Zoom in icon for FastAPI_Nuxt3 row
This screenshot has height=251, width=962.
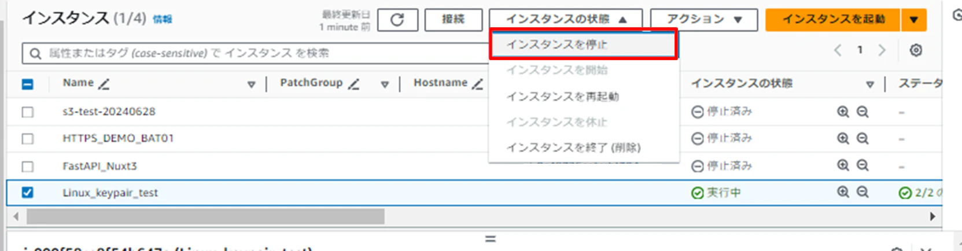[843, 165]
